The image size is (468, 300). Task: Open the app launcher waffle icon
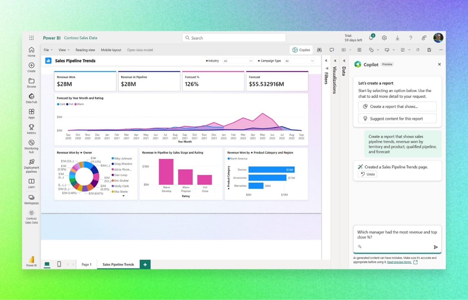coord(31,38)
